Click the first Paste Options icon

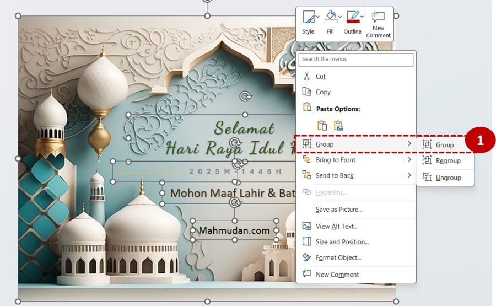[x=322, y=126]
